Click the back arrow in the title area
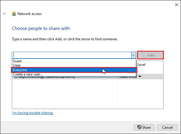The height and width of the screenshot is (134, 181). point(5,14)
